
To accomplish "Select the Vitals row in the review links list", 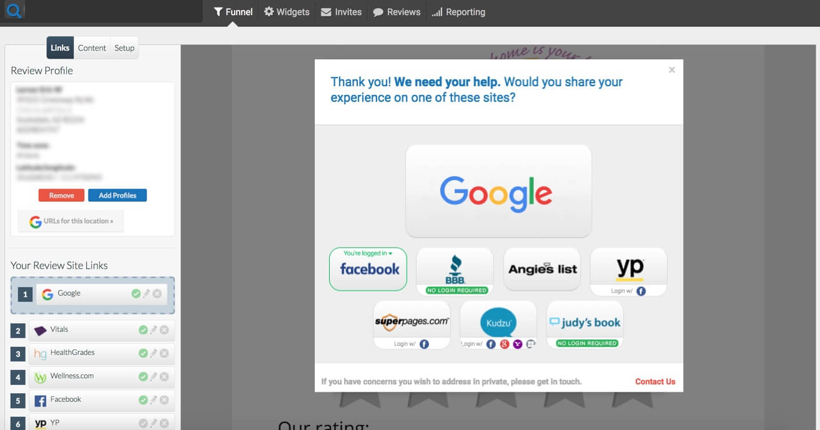I will 101,331.
